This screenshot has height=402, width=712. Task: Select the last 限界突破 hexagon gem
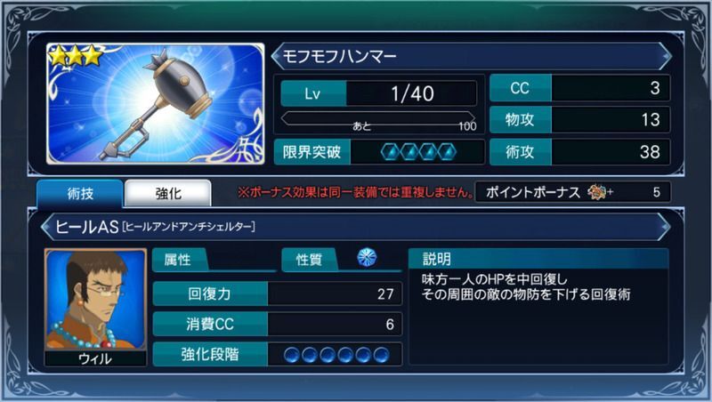tap(447, 152)
